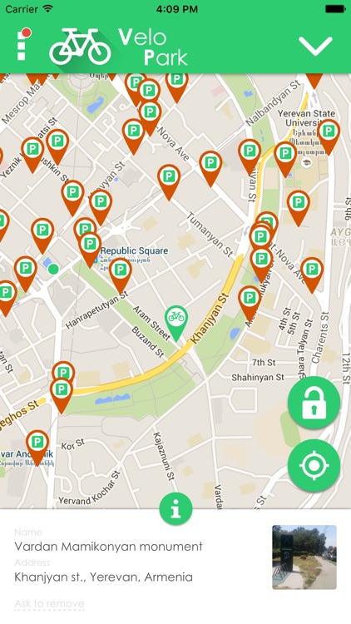This screenshot has height=624, width=351.
Task: Click the Ask to remove link
Action: point(49,604)
